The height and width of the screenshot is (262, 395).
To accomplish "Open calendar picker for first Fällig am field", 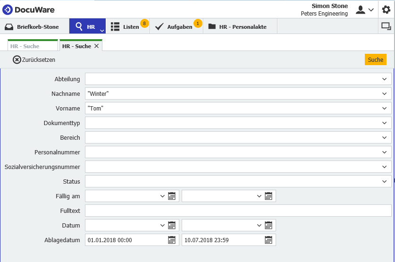I will 172,196.
